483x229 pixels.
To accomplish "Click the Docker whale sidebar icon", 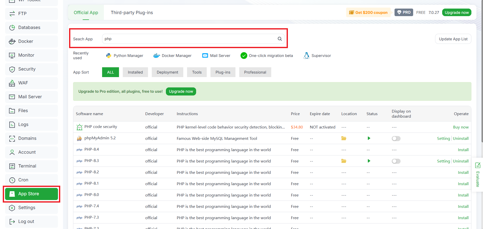I will pyautogui.click(x=12, y=41).
